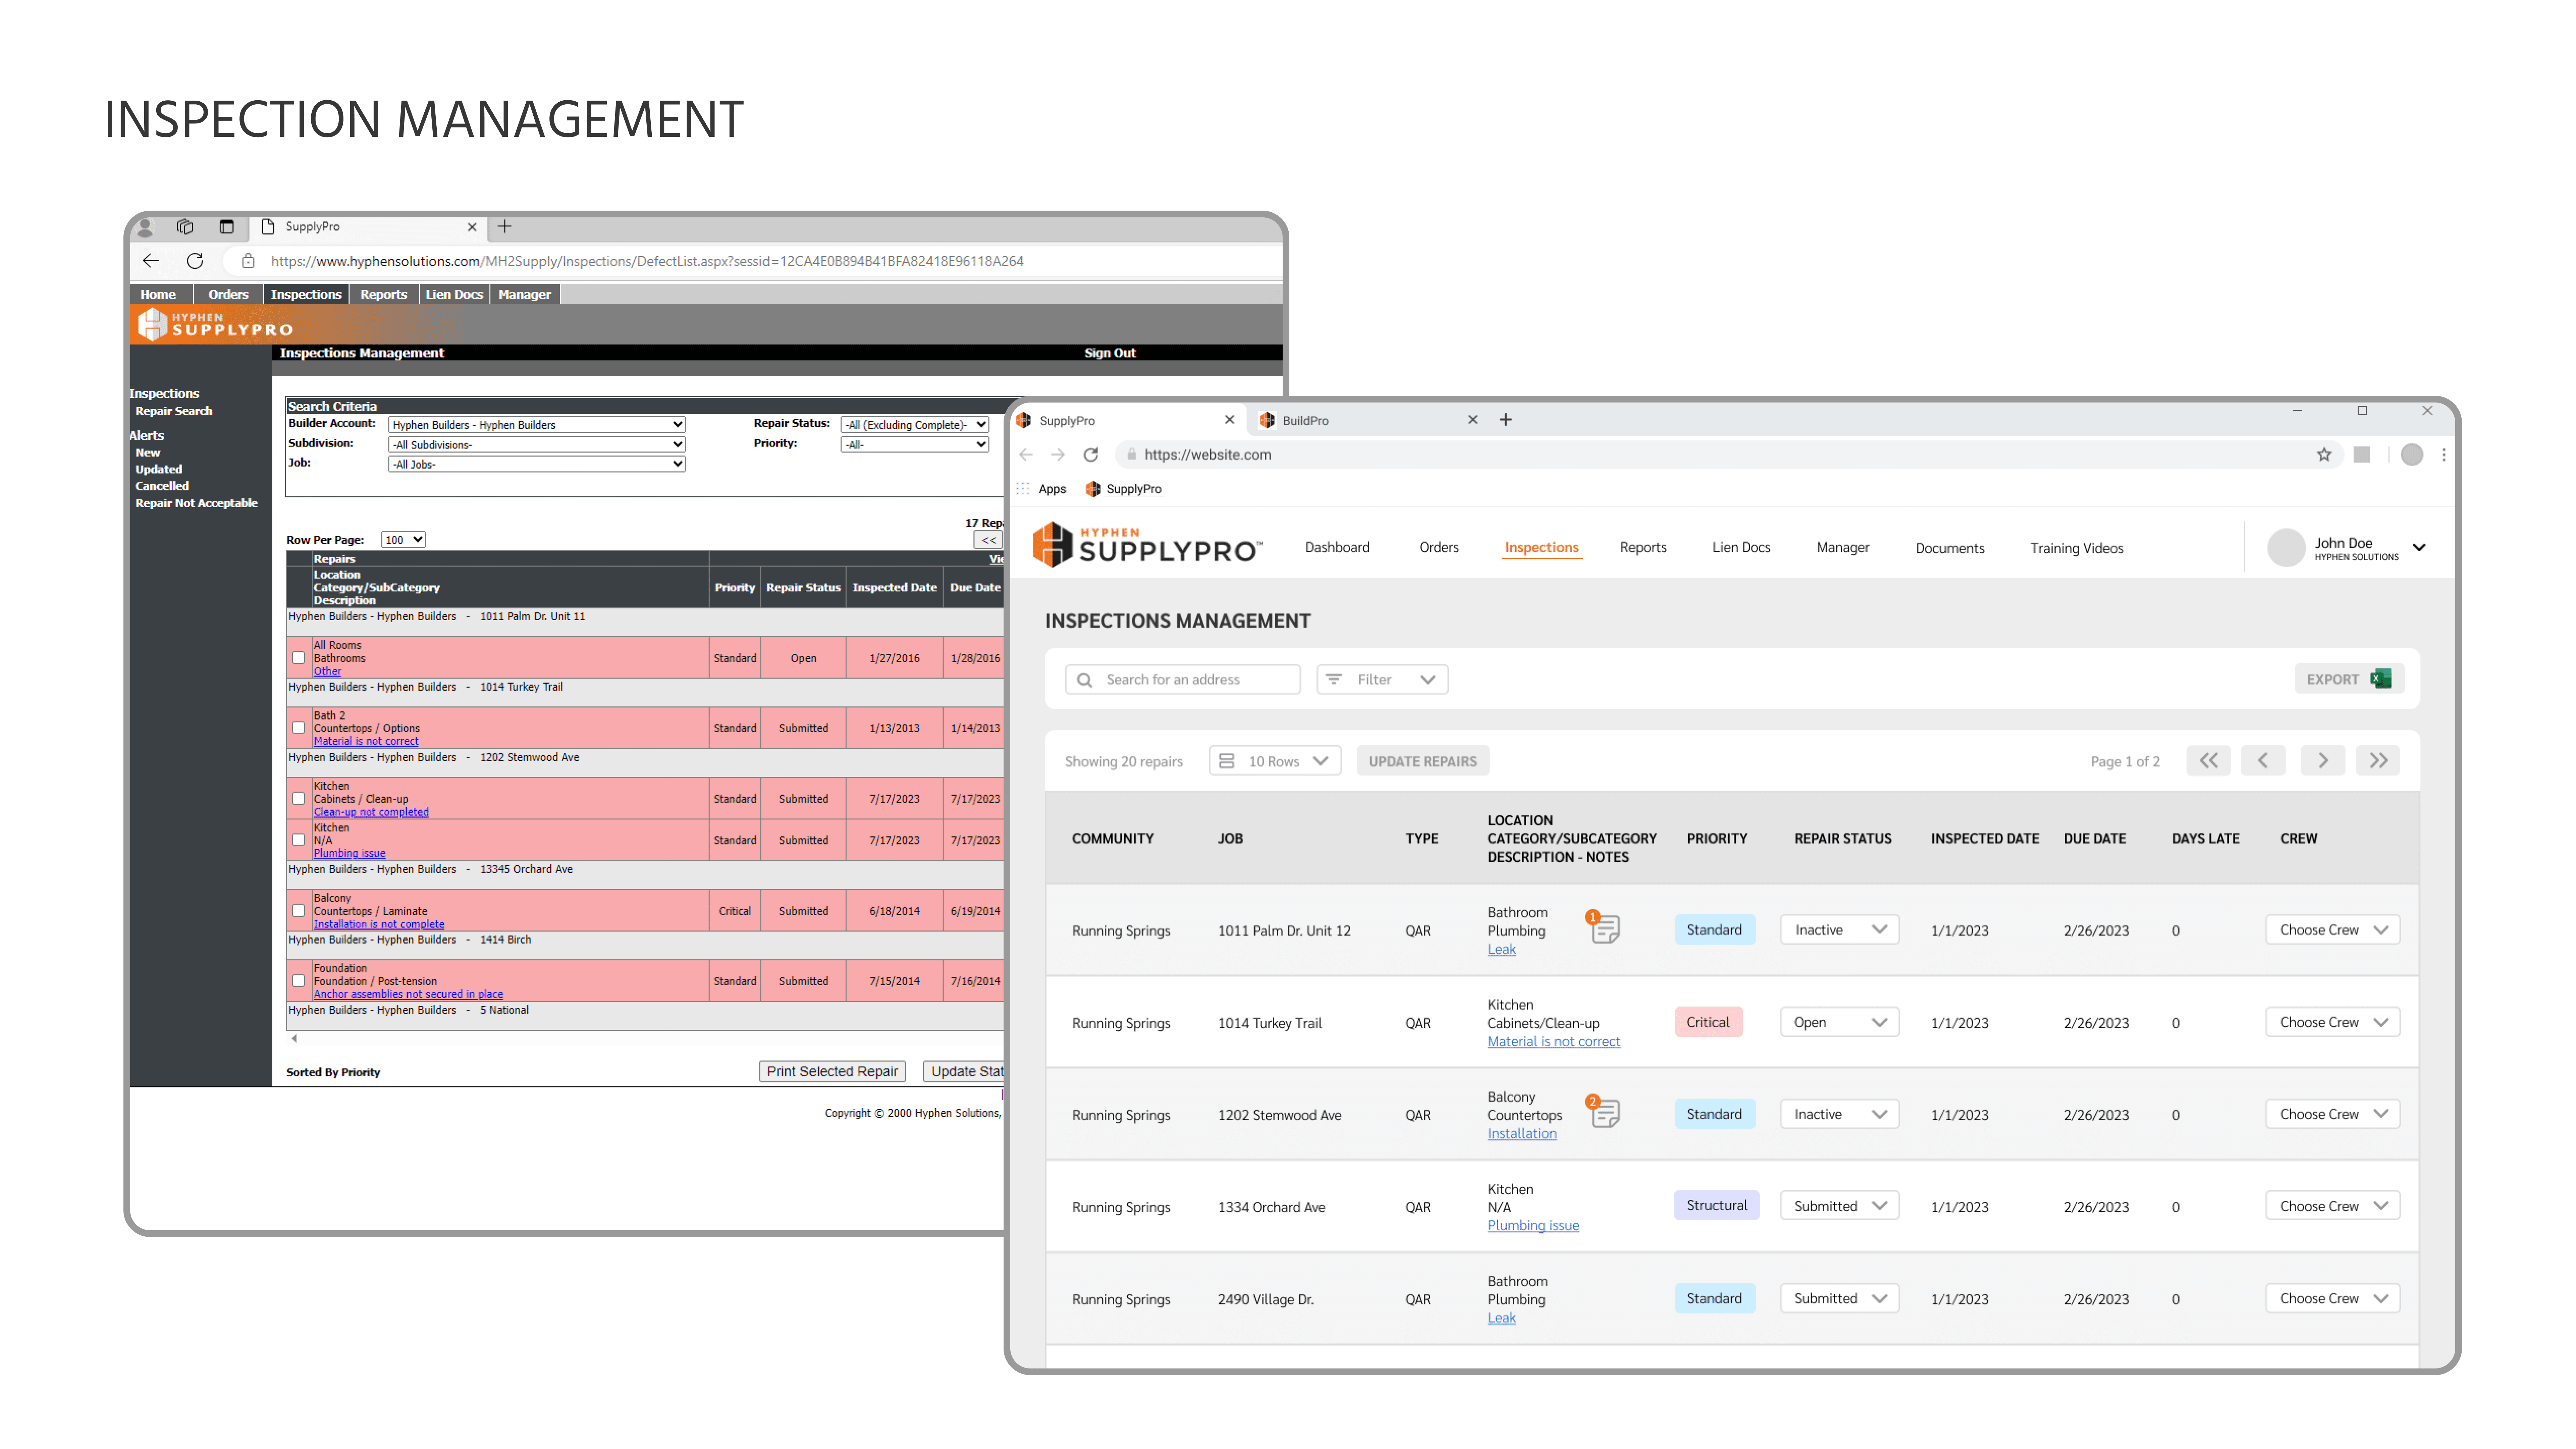This screenshot has width=2576, height=1449.
Task: Click the Excel export icon
Action: pos(2381,679)
